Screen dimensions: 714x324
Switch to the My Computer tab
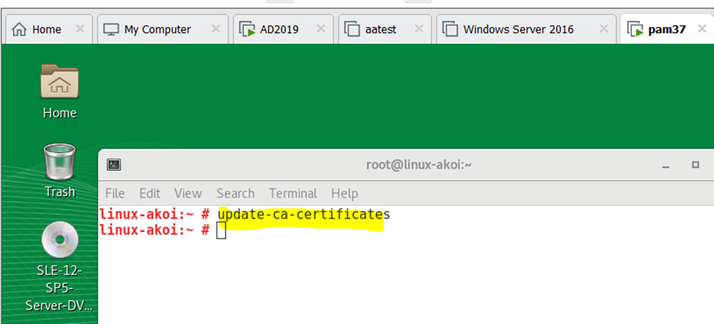(x=157, y=30)
